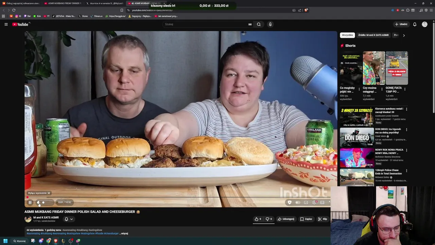Open options for 'Kierowca autobusu wstał' video
This screenshot has height=245, width=435.
(406, 109)
